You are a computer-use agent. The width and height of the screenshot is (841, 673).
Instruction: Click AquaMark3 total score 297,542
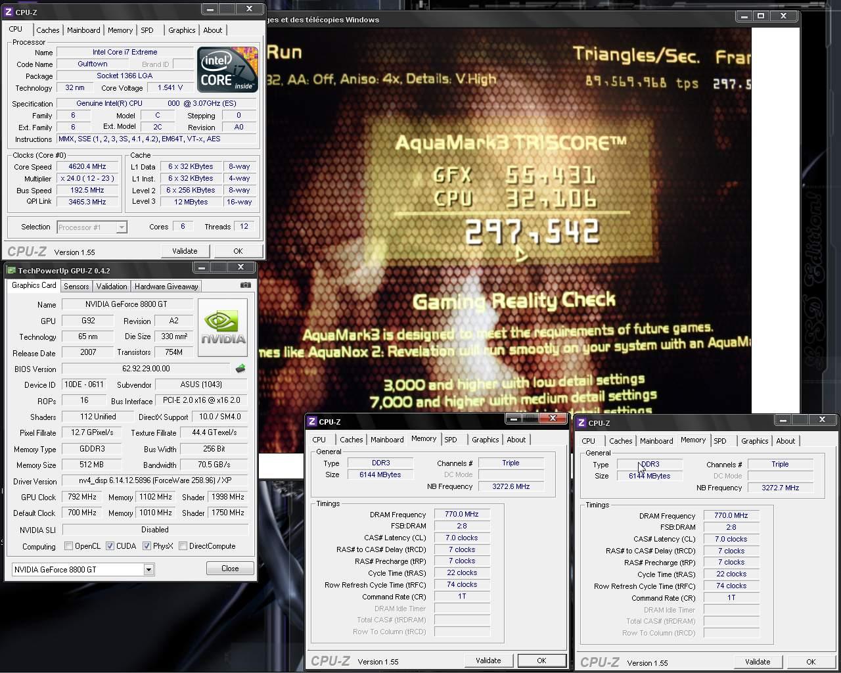tap(532, 232)
